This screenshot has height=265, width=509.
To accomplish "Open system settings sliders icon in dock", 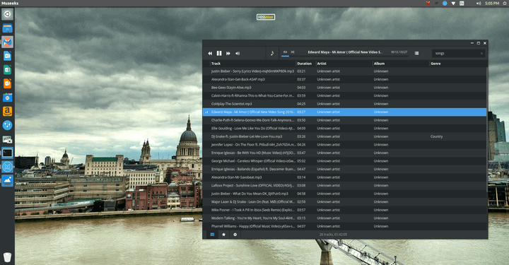I will (7, 125).
